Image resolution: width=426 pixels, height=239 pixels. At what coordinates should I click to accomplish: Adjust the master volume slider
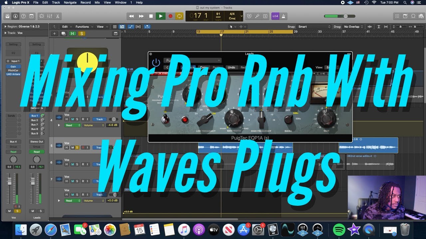(x=340, y=16)
